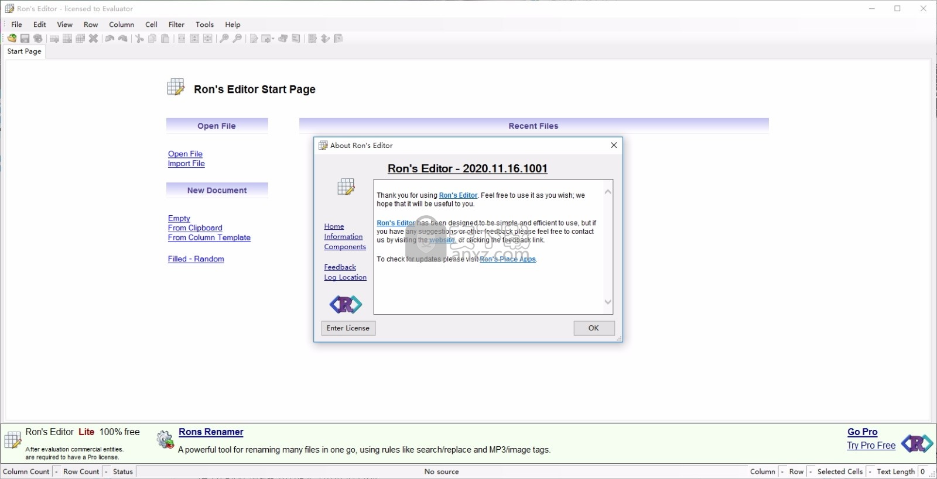The height and width of the screenshot is (479, 937).
Task: Click the first grid icon after save all
Action: click(54, 39)
